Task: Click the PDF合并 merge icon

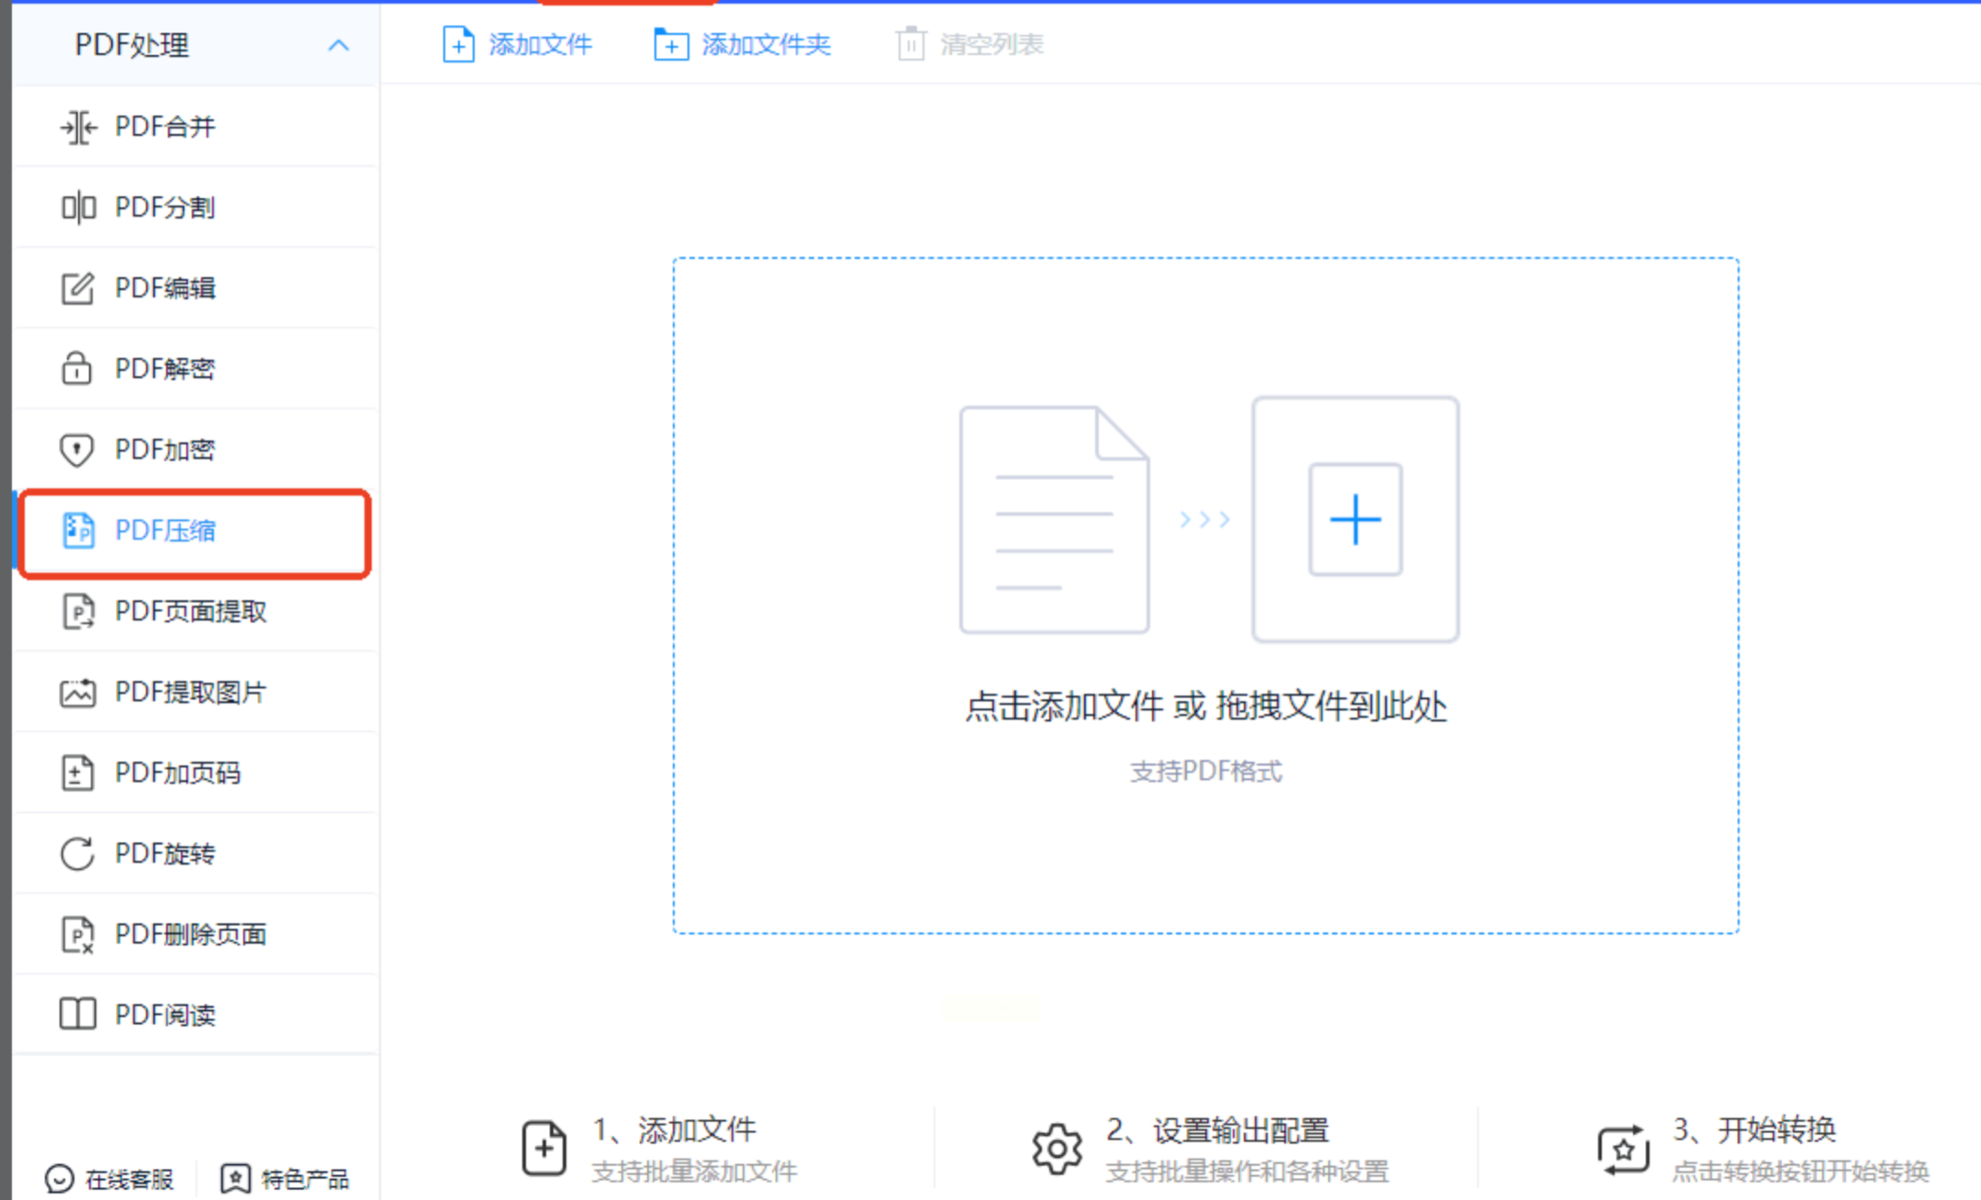Action: click(x=78, y=127)
